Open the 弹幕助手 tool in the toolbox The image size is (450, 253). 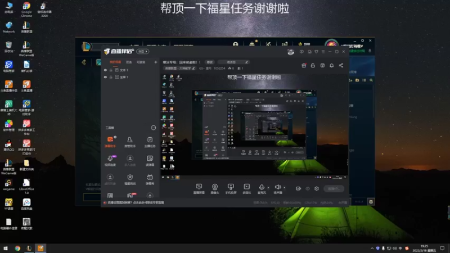[110, 142]
